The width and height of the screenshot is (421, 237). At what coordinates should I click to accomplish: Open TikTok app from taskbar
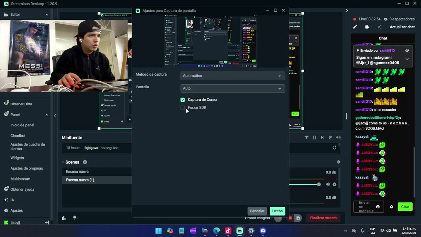coord(228,231)
